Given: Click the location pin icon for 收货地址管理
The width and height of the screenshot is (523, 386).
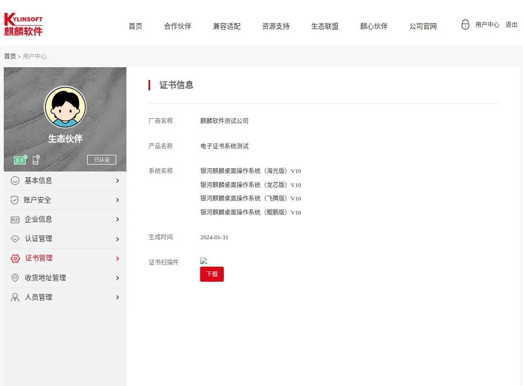Looking at the screenshot, I should pyautogui.click(x=15, y=278).
